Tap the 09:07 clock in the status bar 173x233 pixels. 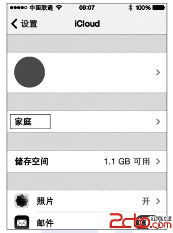[x=87, y=7]
